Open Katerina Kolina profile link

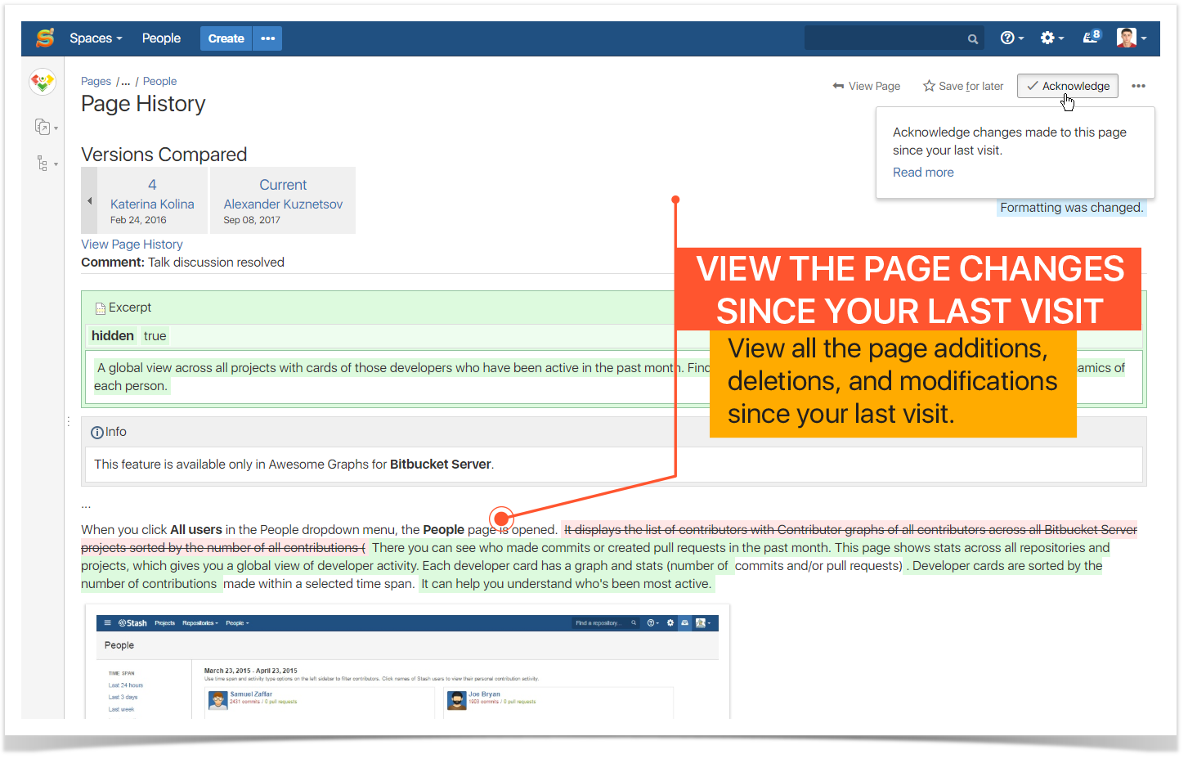(152, 204)
